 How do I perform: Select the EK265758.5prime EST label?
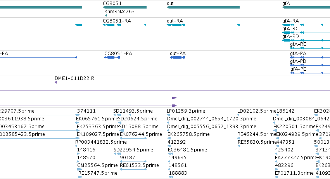click(189, 134)
